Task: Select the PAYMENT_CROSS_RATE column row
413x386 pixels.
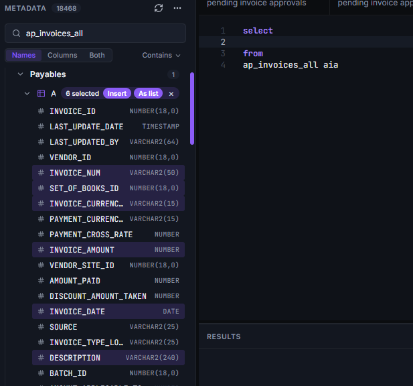Action: coord(108,235)
